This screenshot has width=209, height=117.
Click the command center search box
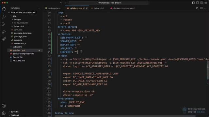[x=109, y=3]
